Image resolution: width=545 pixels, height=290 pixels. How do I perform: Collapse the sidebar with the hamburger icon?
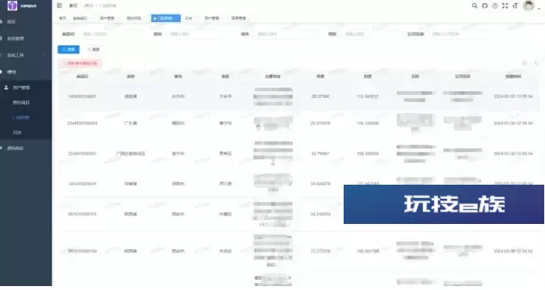click(60, 6)
